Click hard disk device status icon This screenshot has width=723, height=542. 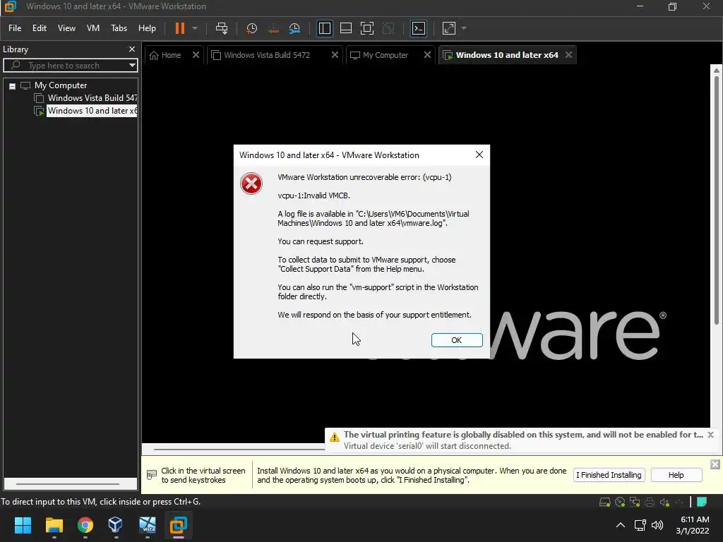[604, 502]
